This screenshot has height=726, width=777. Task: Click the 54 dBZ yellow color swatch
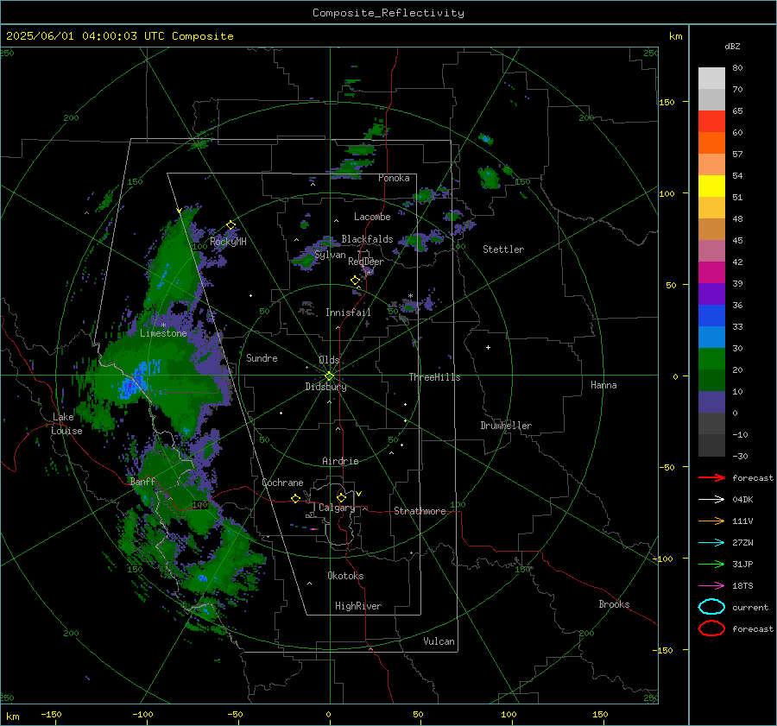click(x=711, y=186)
